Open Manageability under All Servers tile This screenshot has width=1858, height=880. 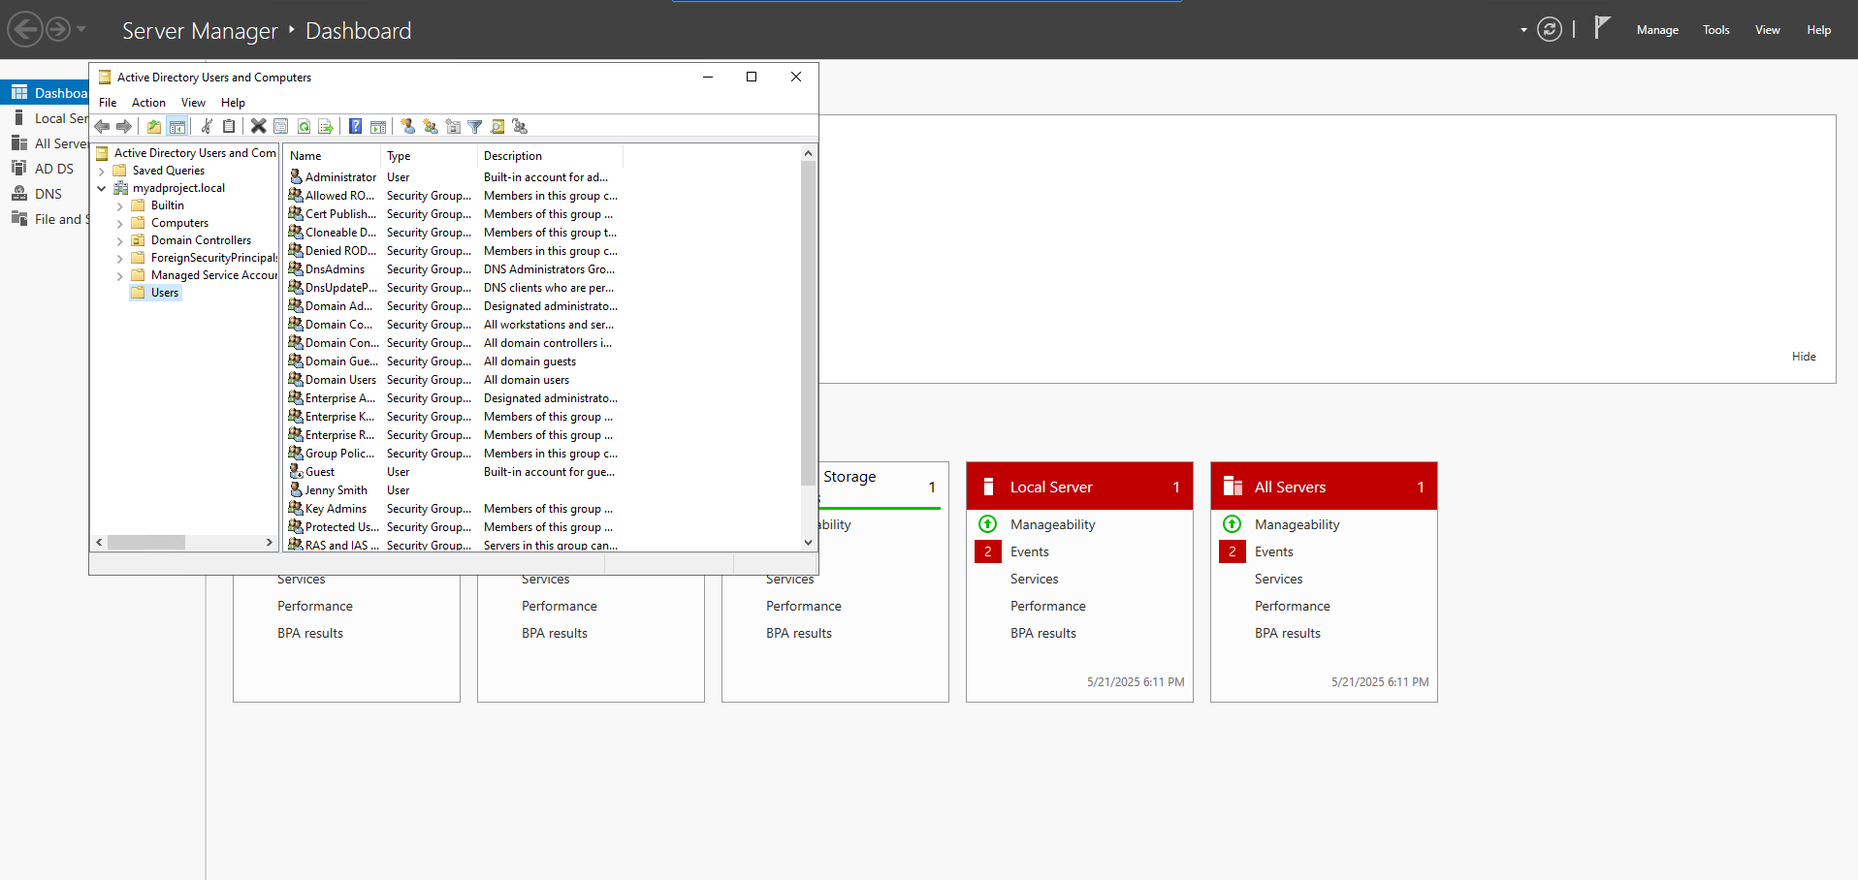pyautogui.click(x=1297, y=524)
